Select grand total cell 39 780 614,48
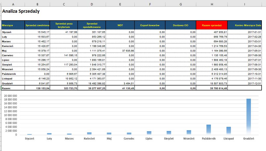Image resolution: width=266 pixels, height=151 pixels. tap(212, 88)
